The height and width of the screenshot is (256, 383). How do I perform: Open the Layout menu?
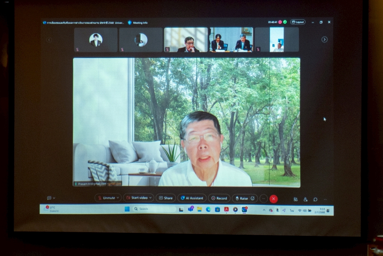[298, 22]
